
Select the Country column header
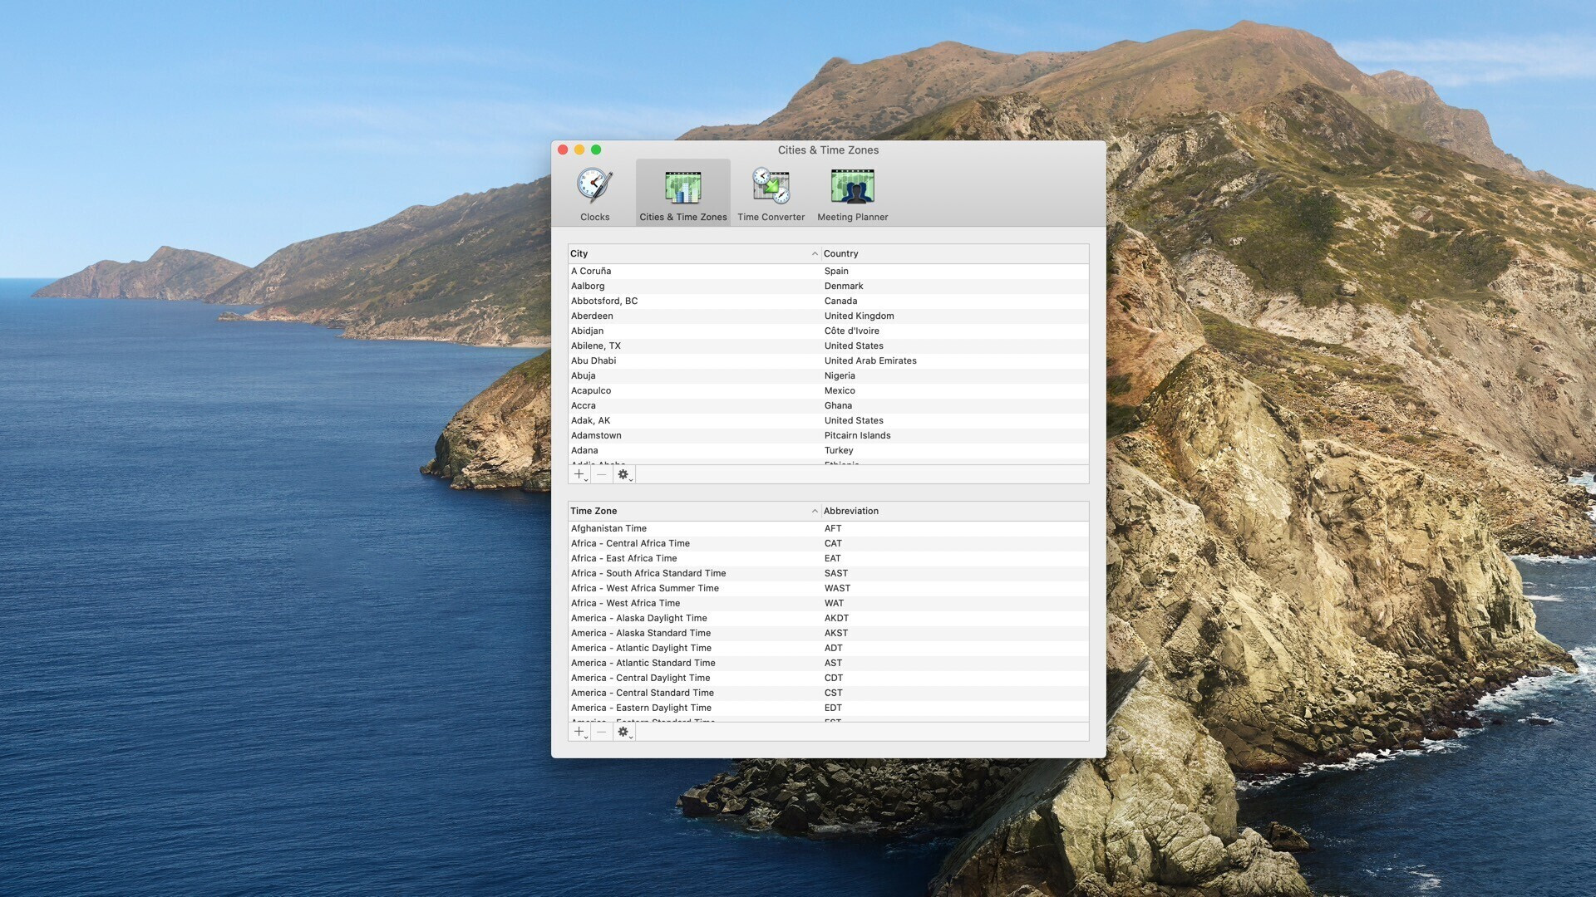pos(953,253)
